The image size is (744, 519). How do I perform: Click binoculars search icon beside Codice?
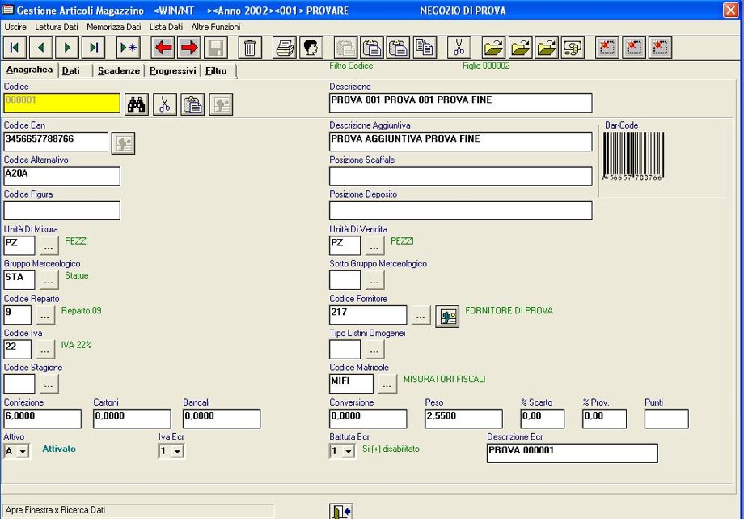coord(137,104)
